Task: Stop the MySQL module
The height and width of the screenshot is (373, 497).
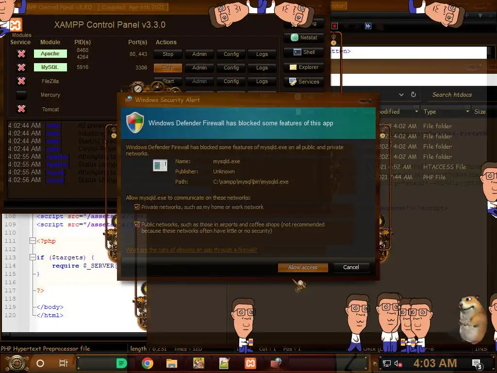Action: tap(167, 68)
